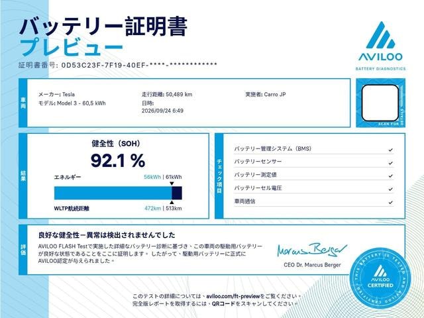Open the aviloo.com/ft-preview link
The image size is (424, 318).
click(x=233, y=296)
